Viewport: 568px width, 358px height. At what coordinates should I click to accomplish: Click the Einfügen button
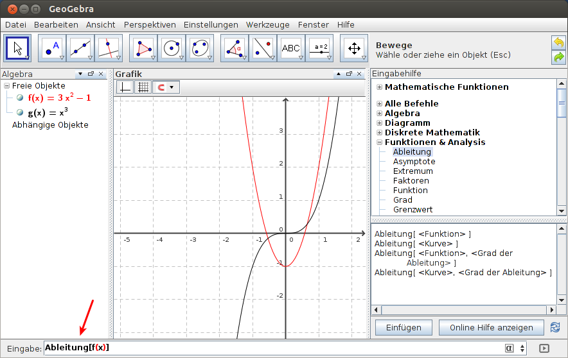pos(404,328)
